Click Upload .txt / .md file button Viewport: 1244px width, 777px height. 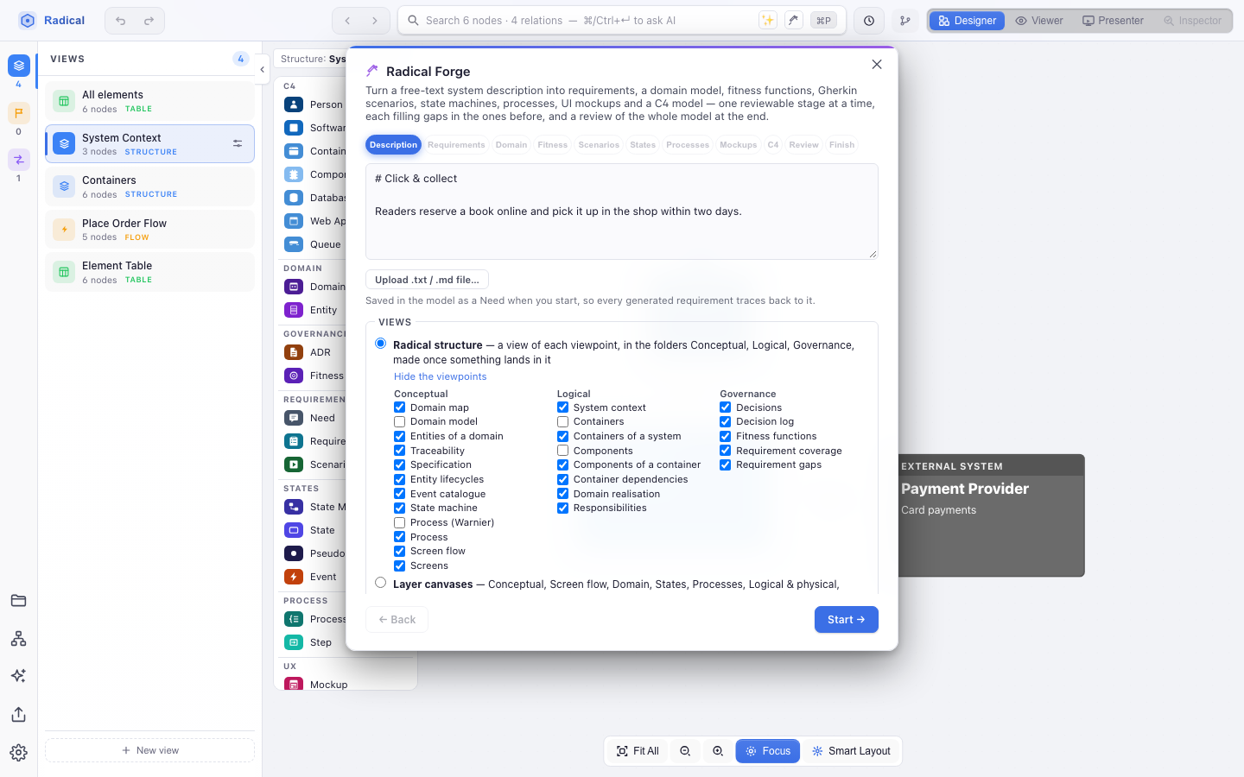coord(427,280)
